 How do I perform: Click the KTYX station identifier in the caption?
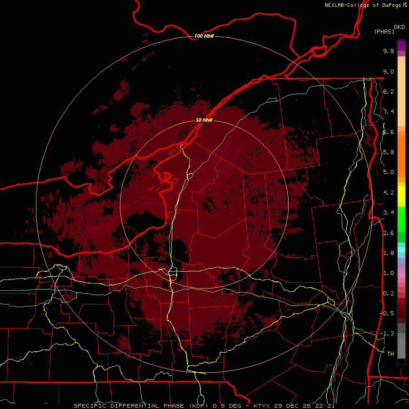[262, 406]
